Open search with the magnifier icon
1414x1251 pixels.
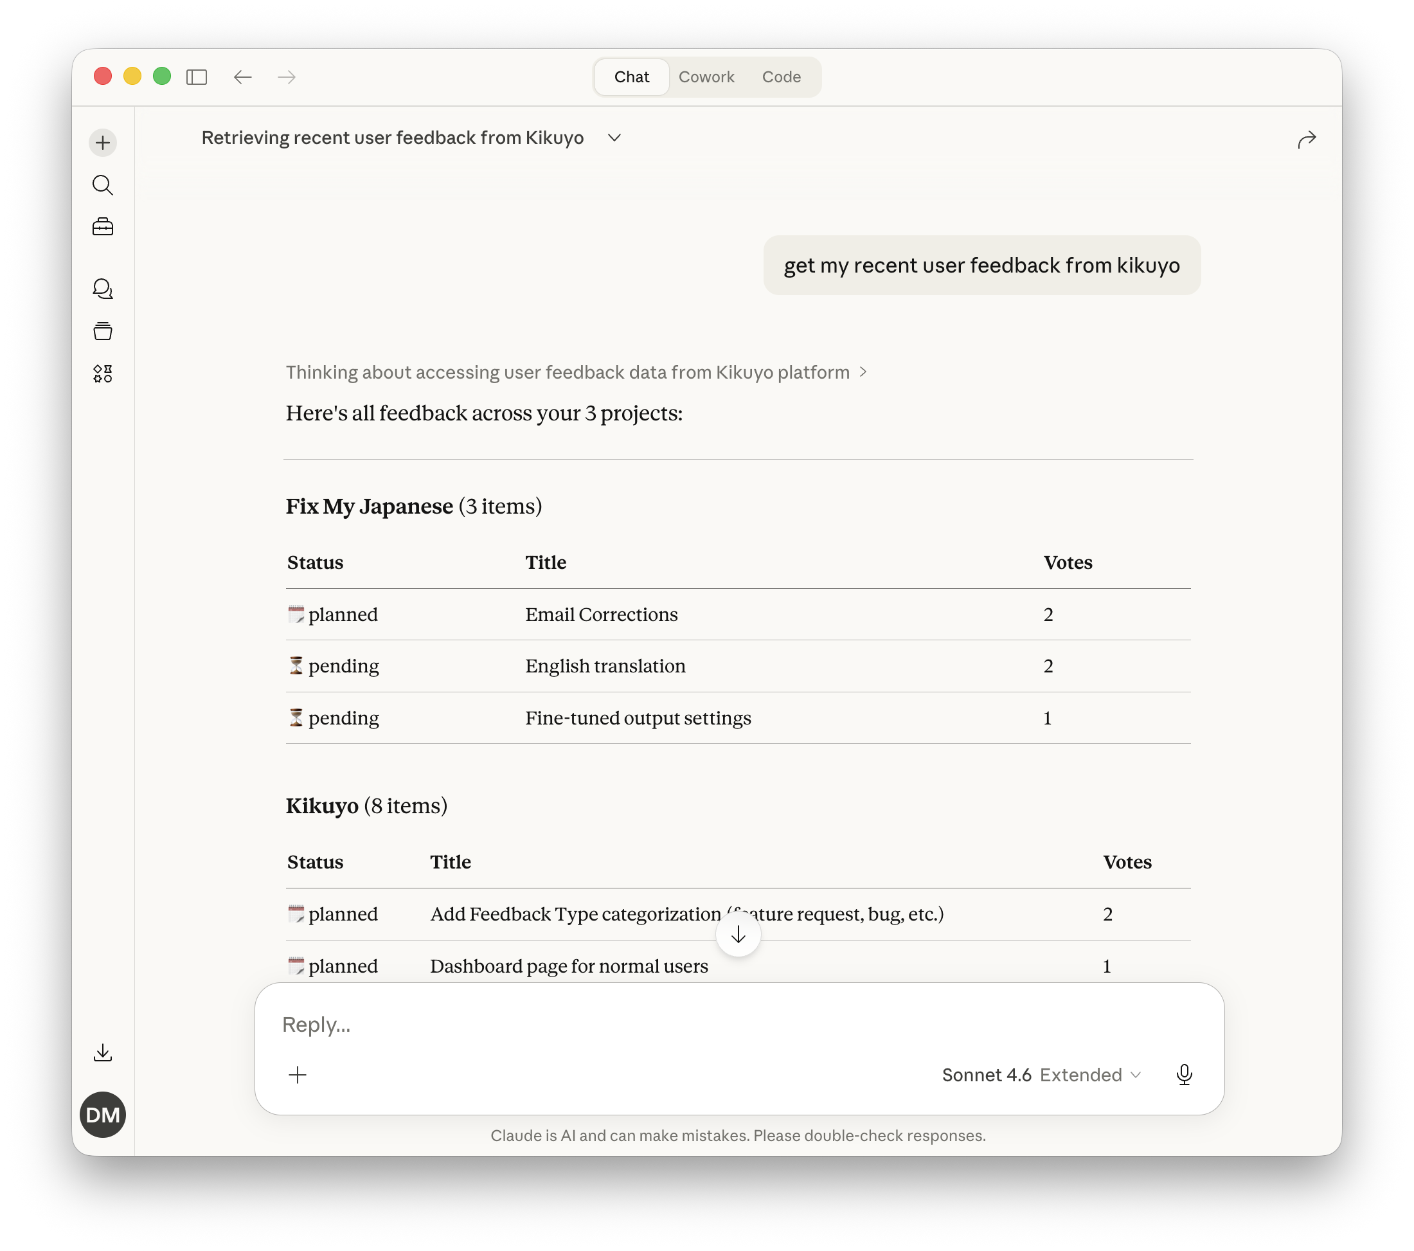[102, 184]
